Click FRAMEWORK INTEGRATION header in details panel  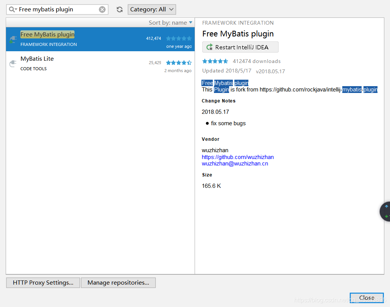pos(238,23)
